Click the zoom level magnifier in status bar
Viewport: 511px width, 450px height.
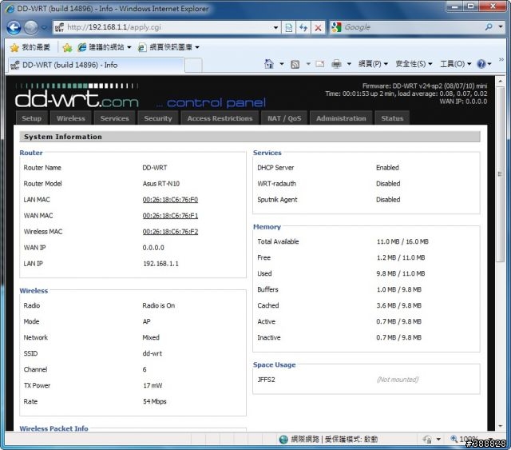[x=454, y=439]
